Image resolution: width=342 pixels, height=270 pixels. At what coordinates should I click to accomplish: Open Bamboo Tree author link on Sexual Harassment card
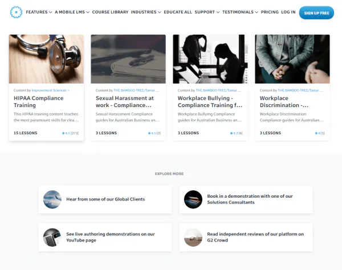[136, 90]
